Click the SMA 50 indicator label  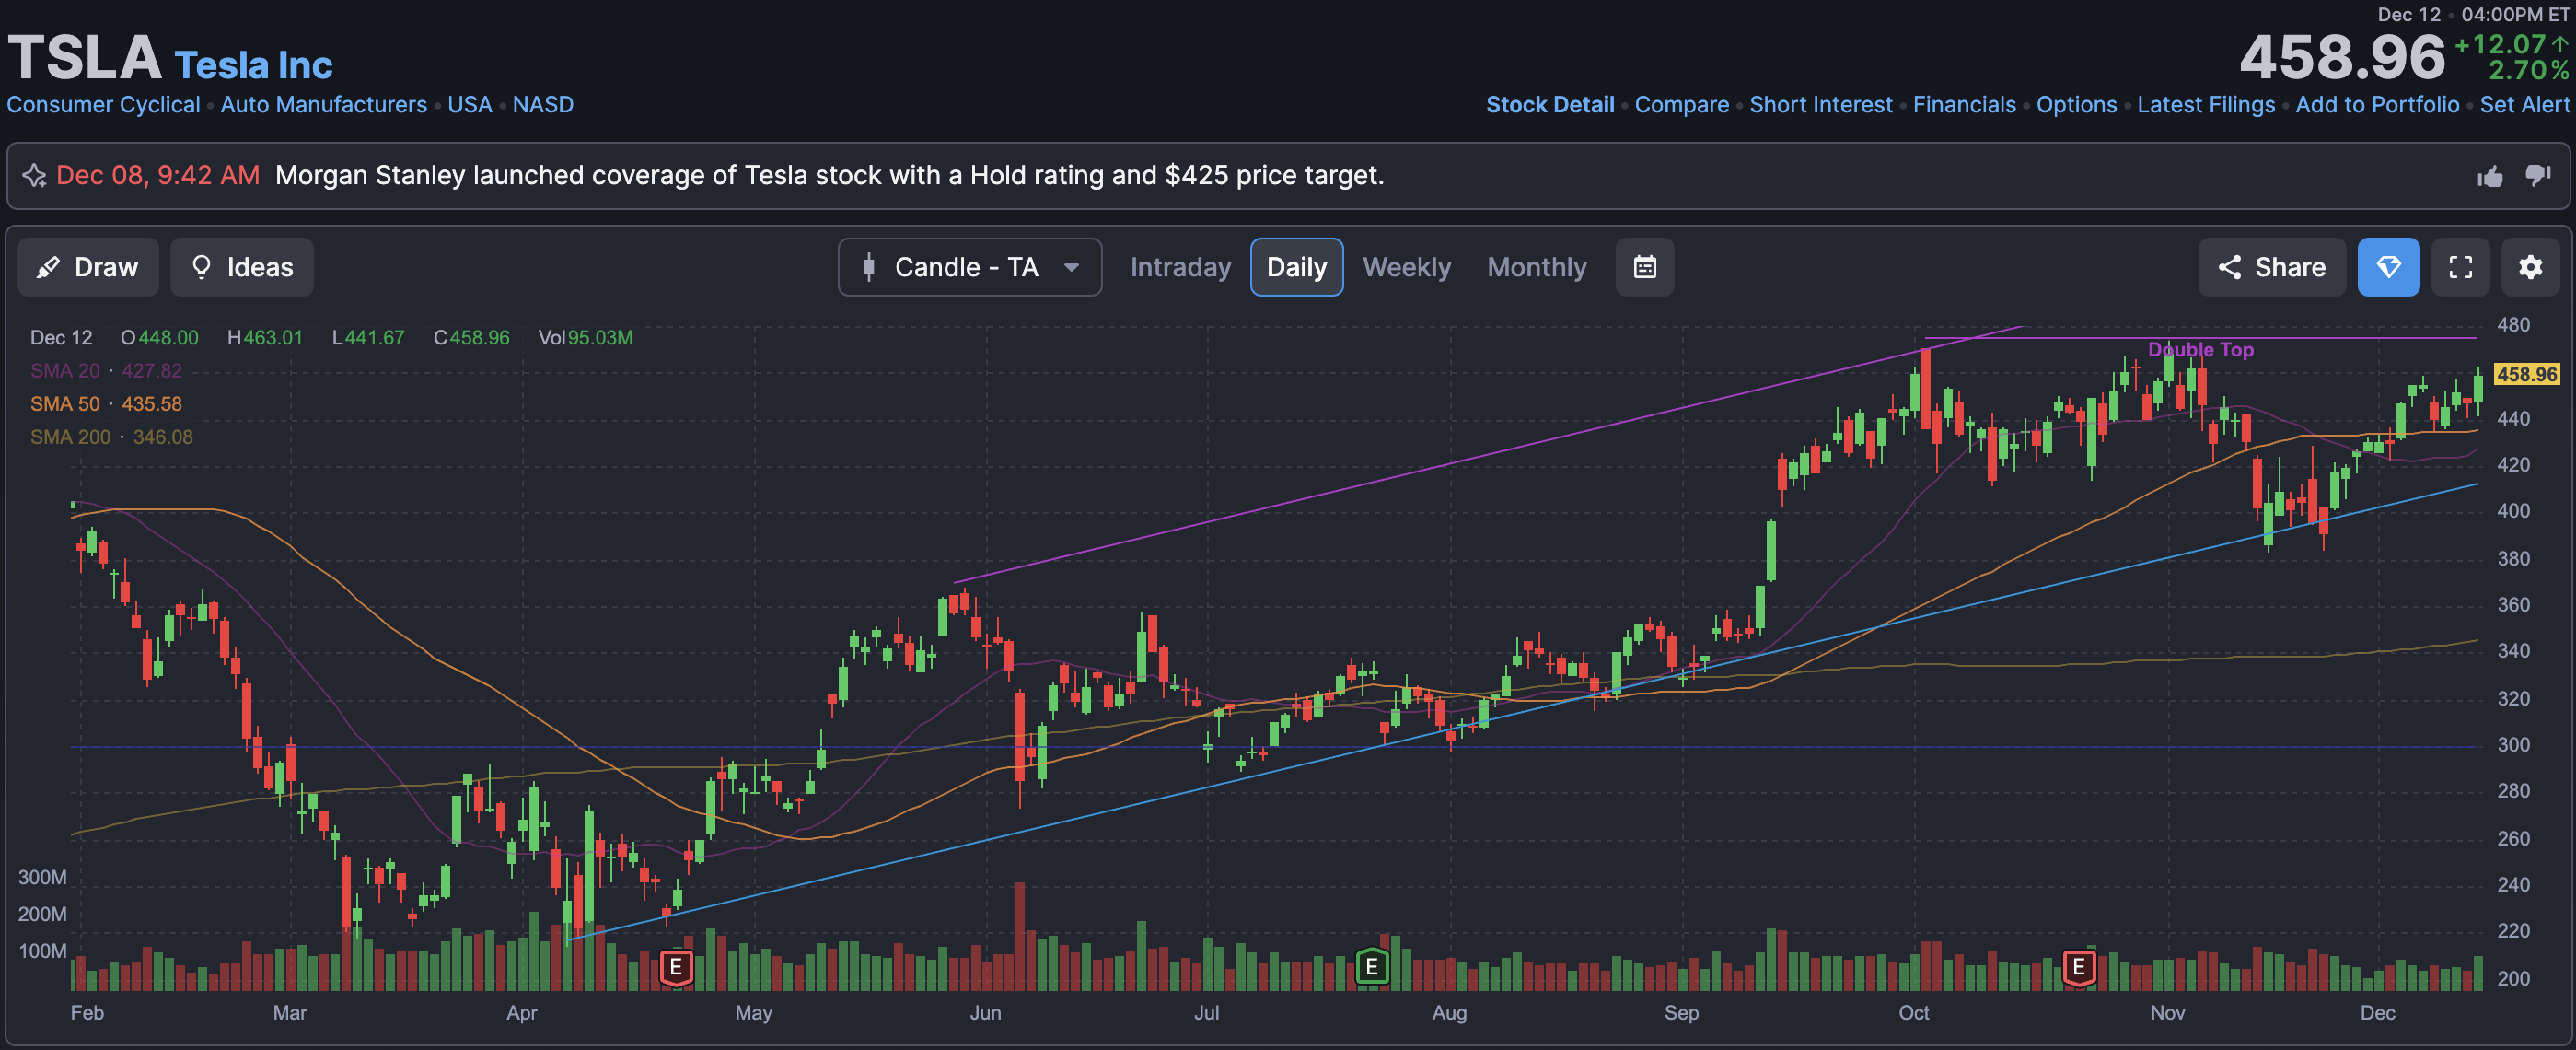coord(65,404)
